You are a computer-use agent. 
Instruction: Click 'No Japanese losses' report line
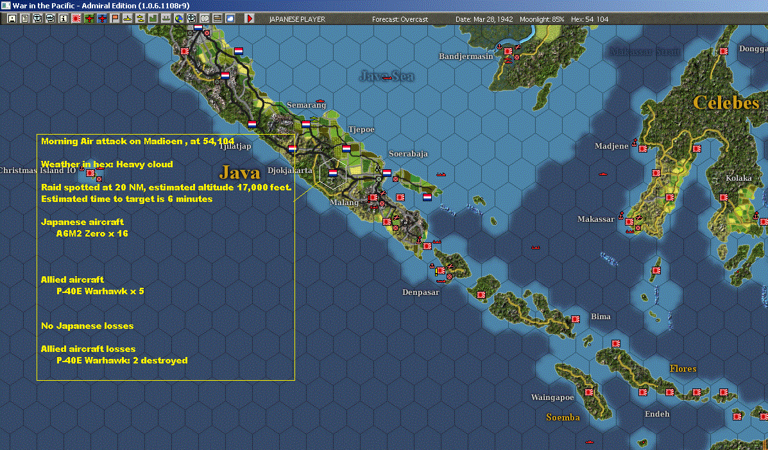click(87, 326)
